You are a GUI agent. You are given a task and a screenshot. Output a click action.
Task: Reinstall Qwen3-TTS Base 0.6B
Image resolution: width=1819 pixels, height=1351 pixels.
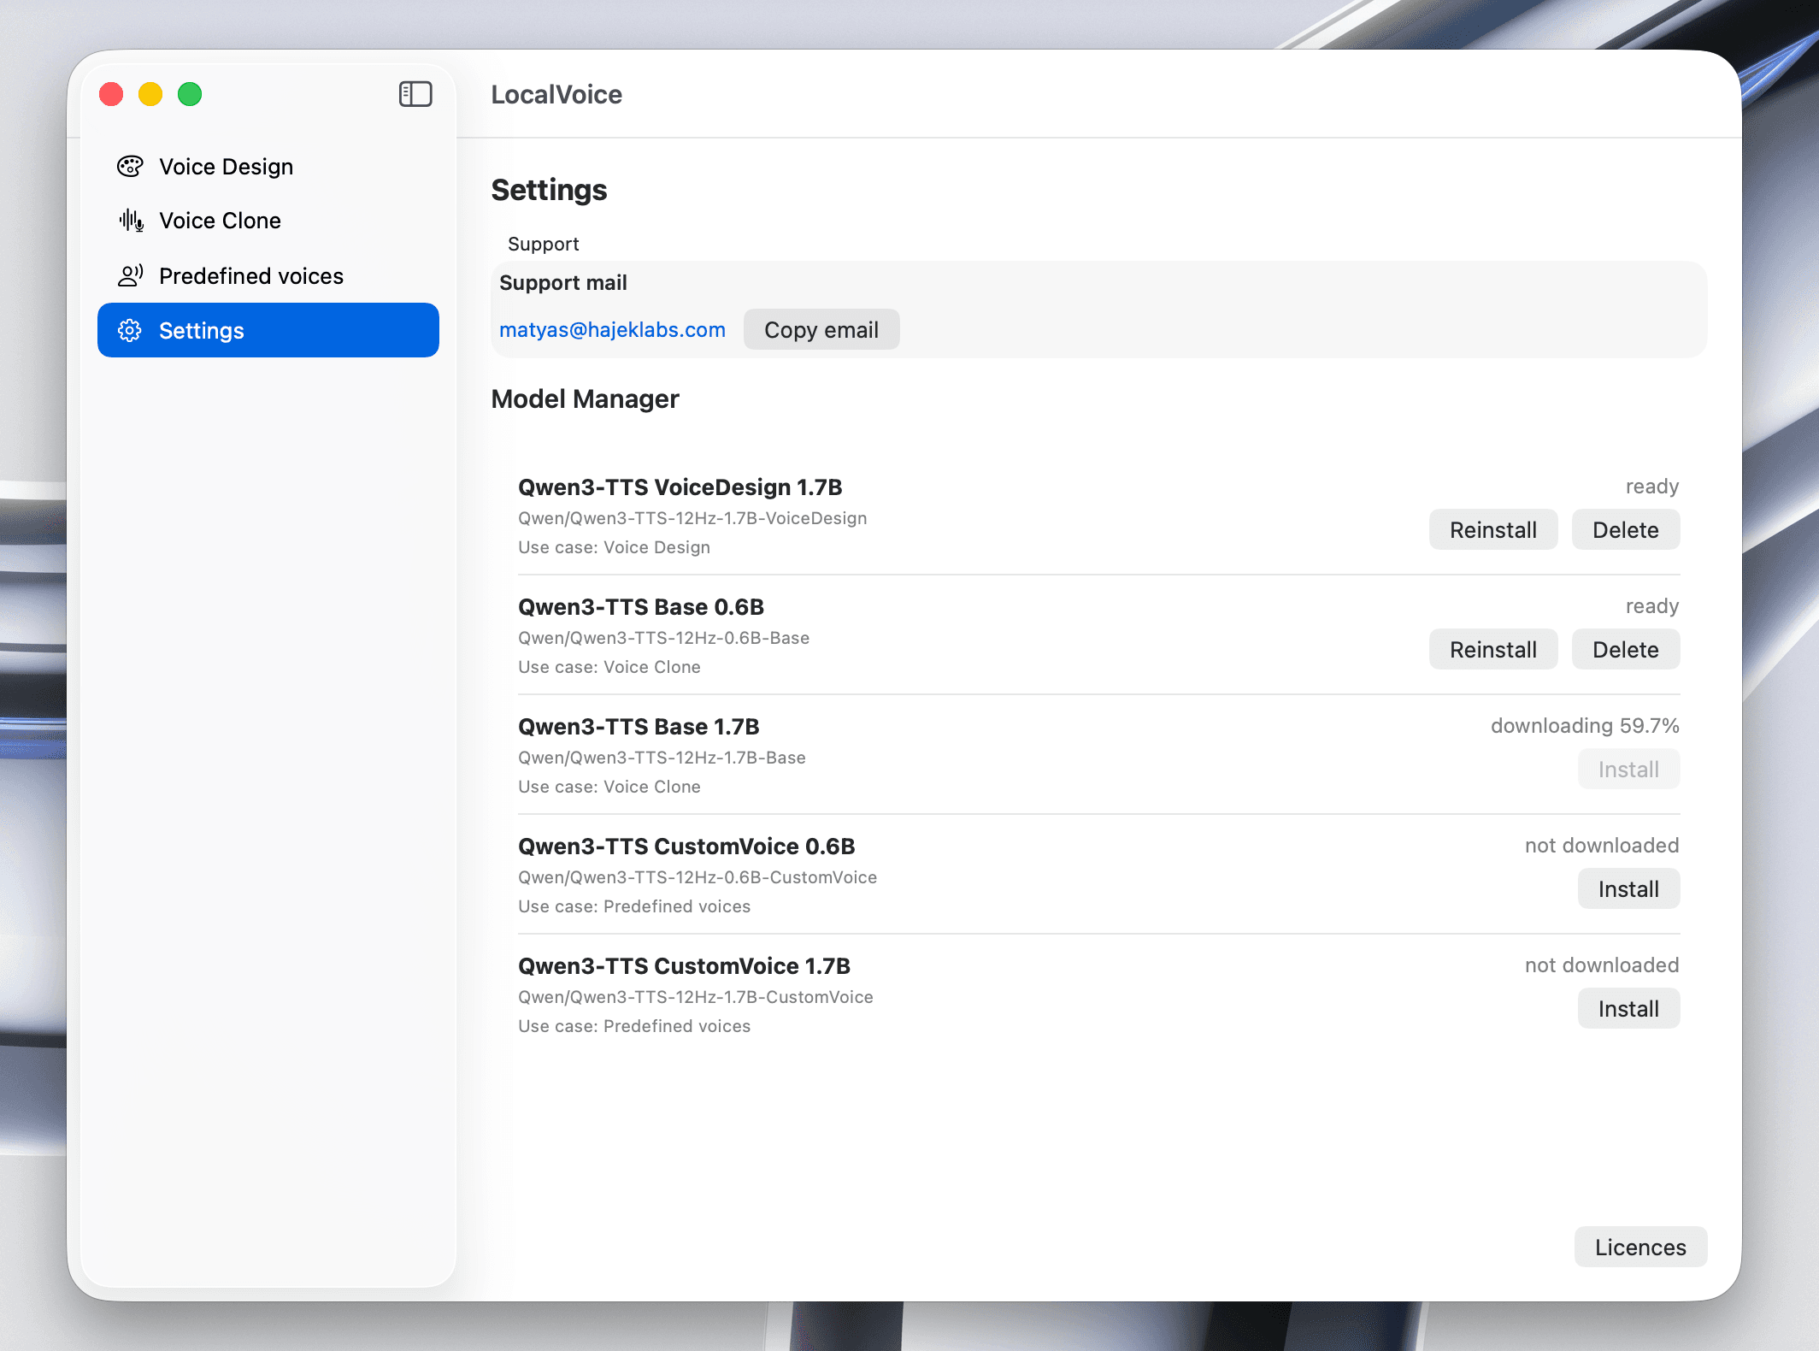[1492, 649]
